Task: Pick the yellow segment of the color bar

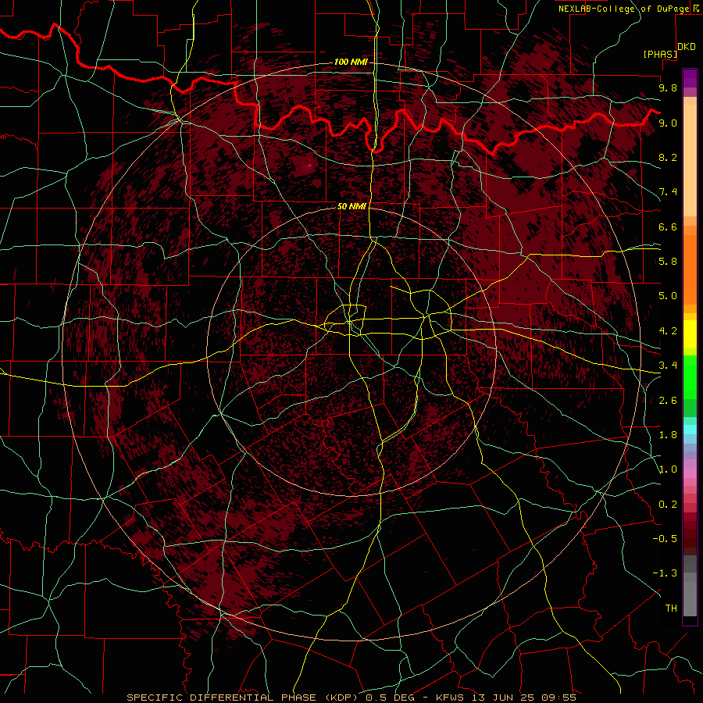Action: coord(690,334)
